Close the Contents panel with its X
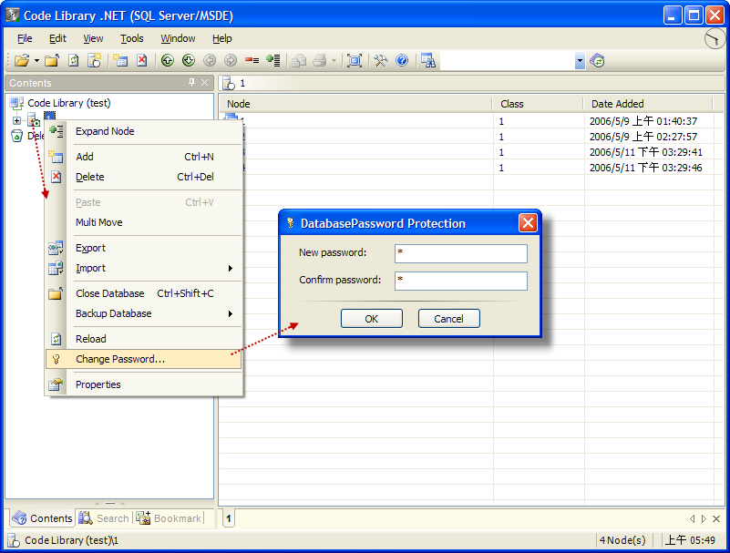Screen dimensions: 730x553 click(x=204, y=82)
